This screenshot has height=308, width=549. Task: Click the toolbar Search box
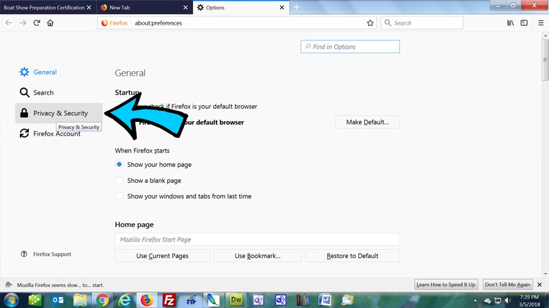point(422,23)
